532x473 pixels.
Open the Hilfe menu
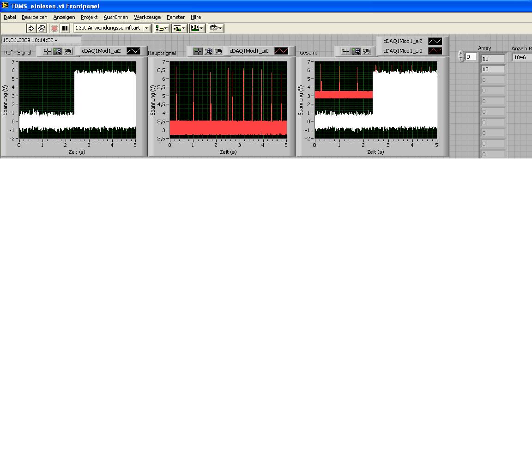tap(196, 17)
